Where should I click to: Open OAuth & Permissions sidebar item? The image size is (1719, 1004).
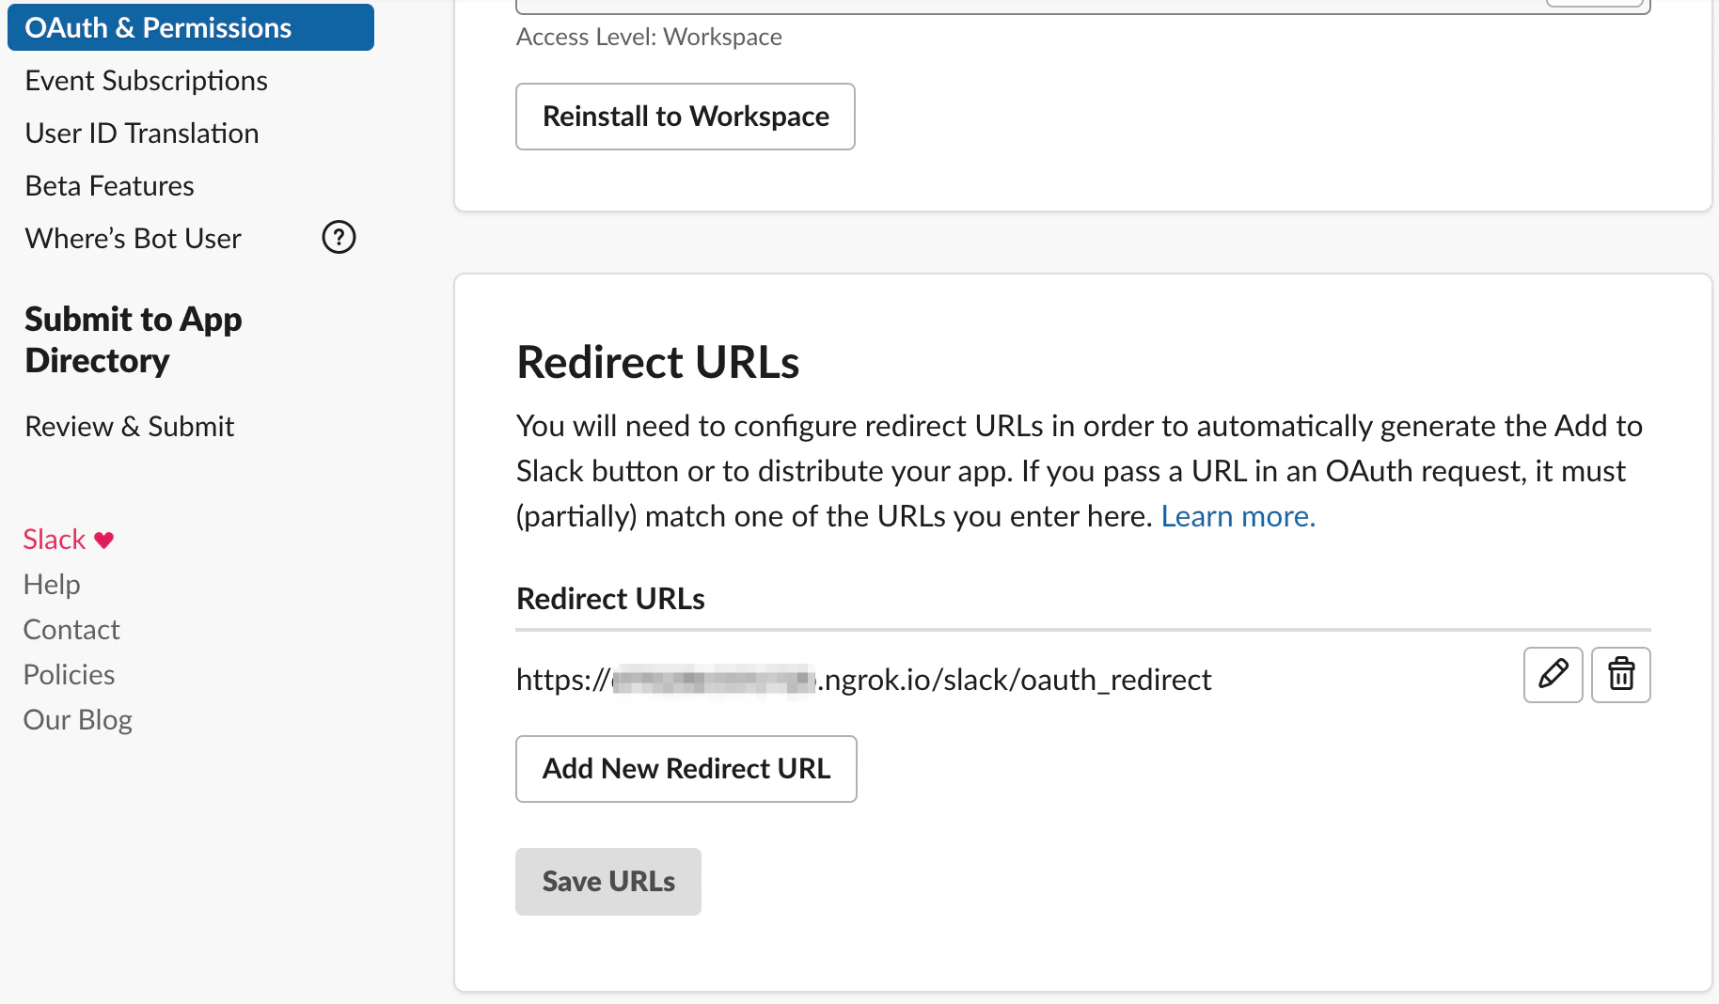click(191, 27)
